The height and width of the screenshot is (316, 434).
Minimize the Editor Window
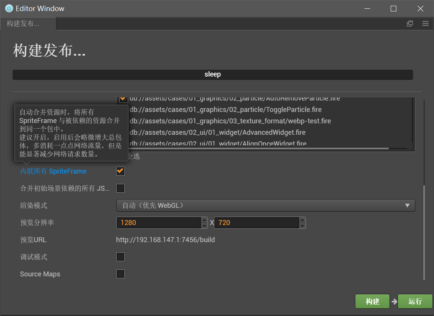point(367,9)
